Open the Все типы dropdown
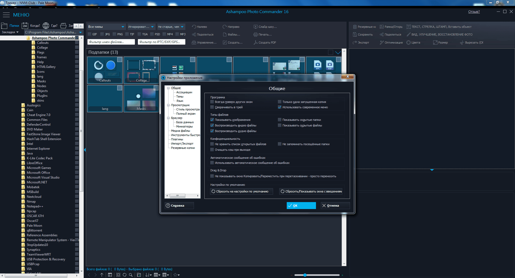 pyautogui.click(x=106, y=27)
